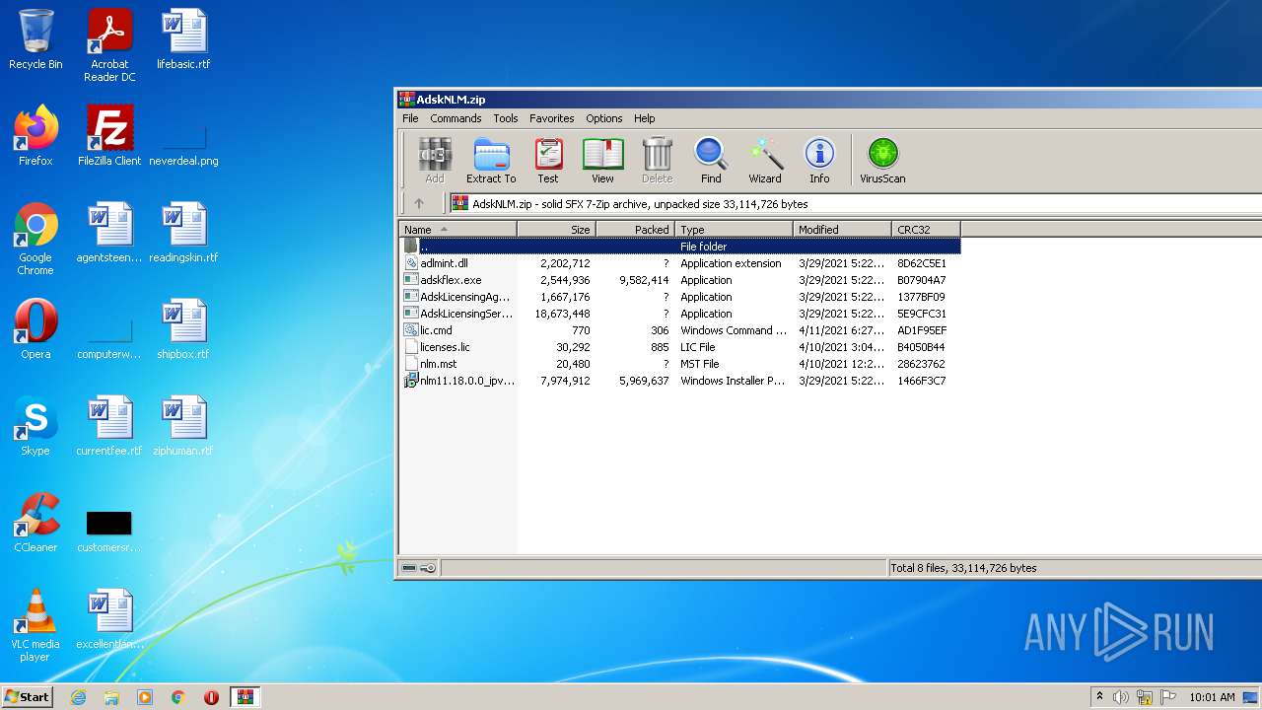Open the File menu
Image resolution: width=1262 pixels, height=710 pixels.
pyautogui.click(x=410, y=118)
